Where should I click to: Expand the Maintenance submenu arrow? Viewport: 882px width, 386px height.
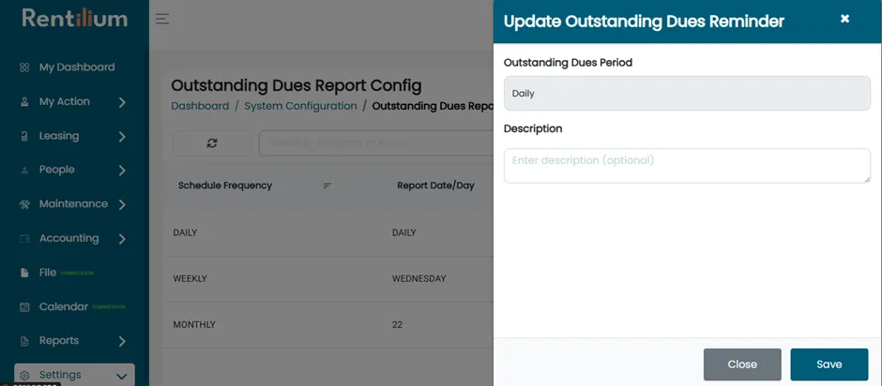(x=122, y=204)
